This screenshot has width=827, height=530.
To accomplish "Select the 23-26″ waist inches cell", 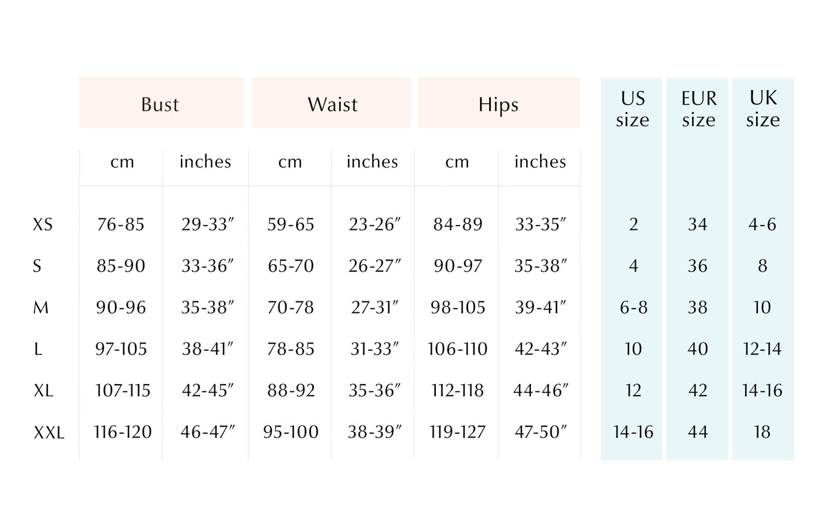I will coord(374,225).
